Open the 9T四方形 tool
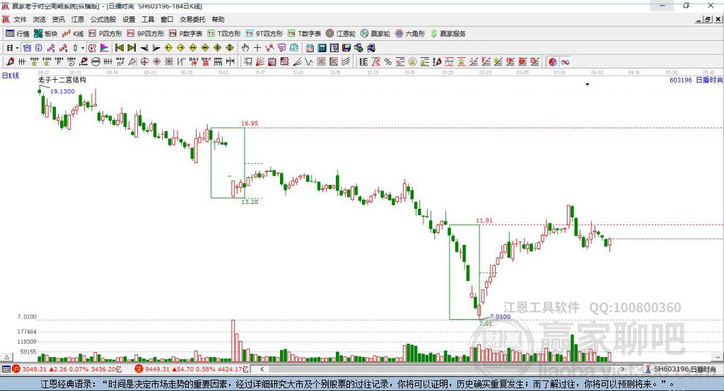Viewport: 724px width, 391px height. pyautogui.click(x=264, y=34)
